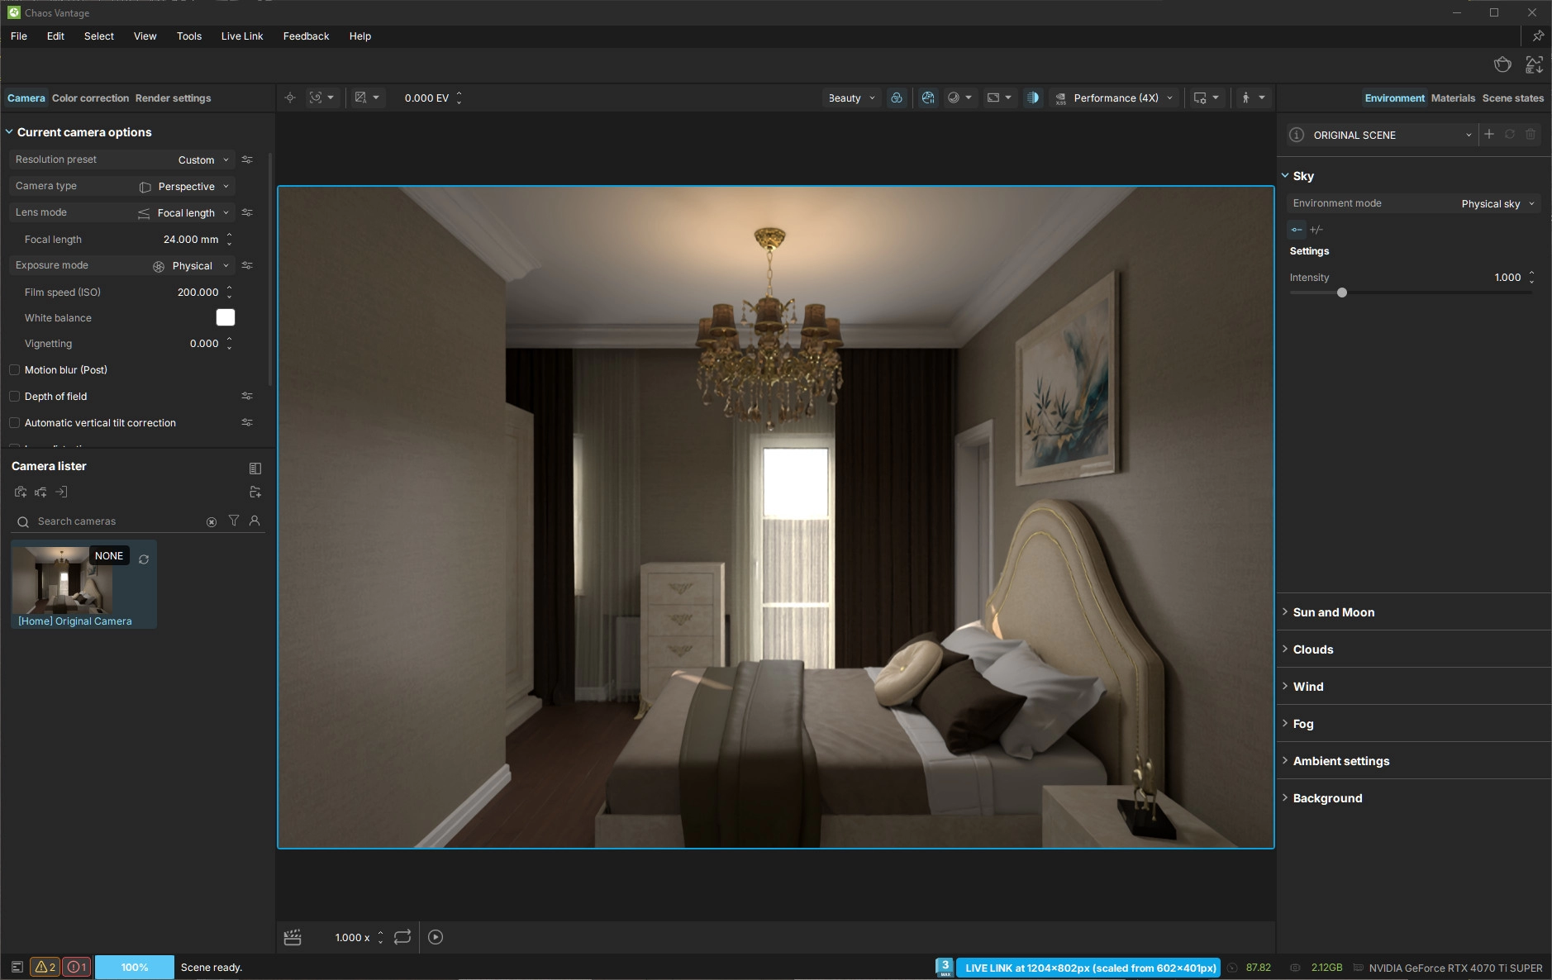This screenshot has height=980, width=1552.
Task: Click the user icon next to camera filter
Action: (255, 521)
